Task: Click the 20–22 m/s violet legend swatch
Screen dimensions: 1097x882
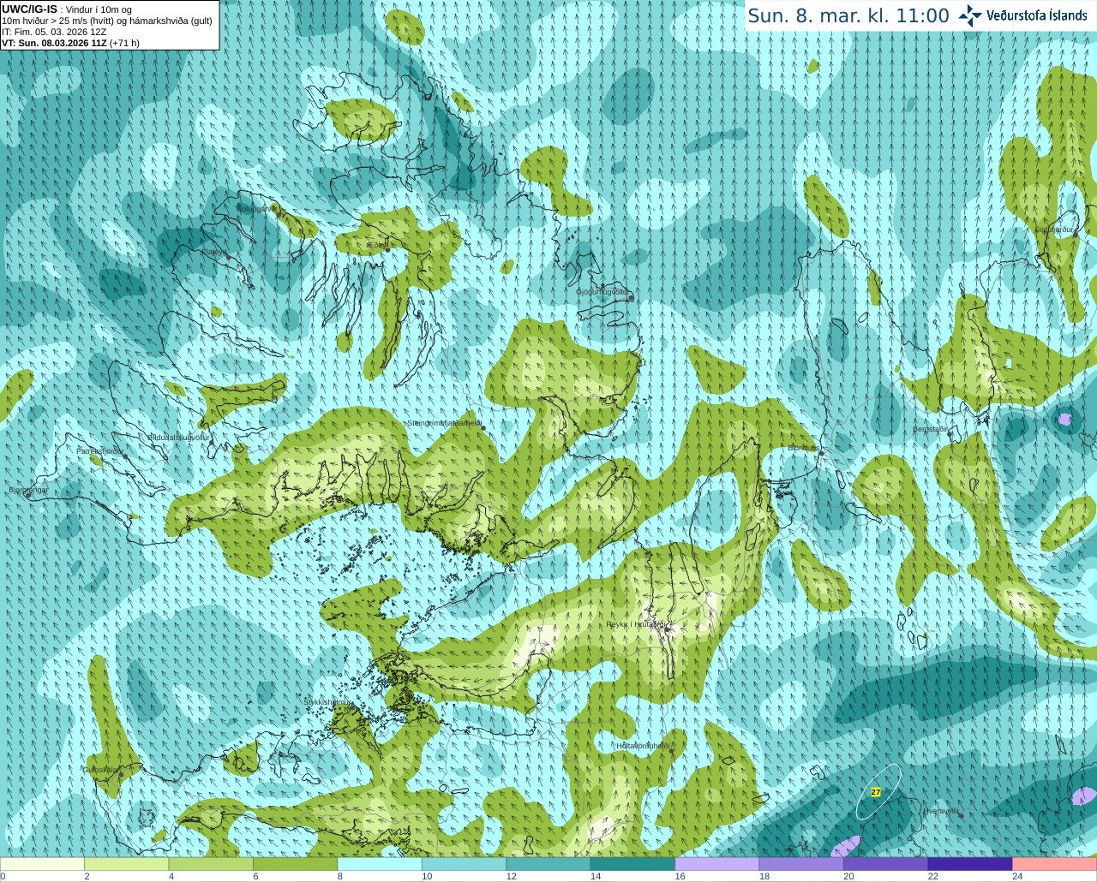Action: (886, 864)
